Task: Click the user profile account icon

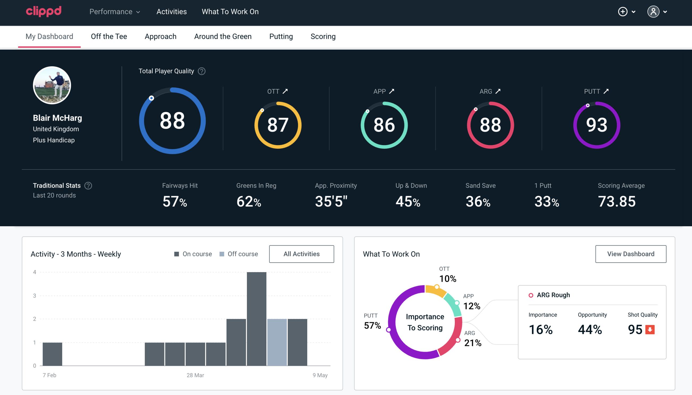Action: [653, 12]
